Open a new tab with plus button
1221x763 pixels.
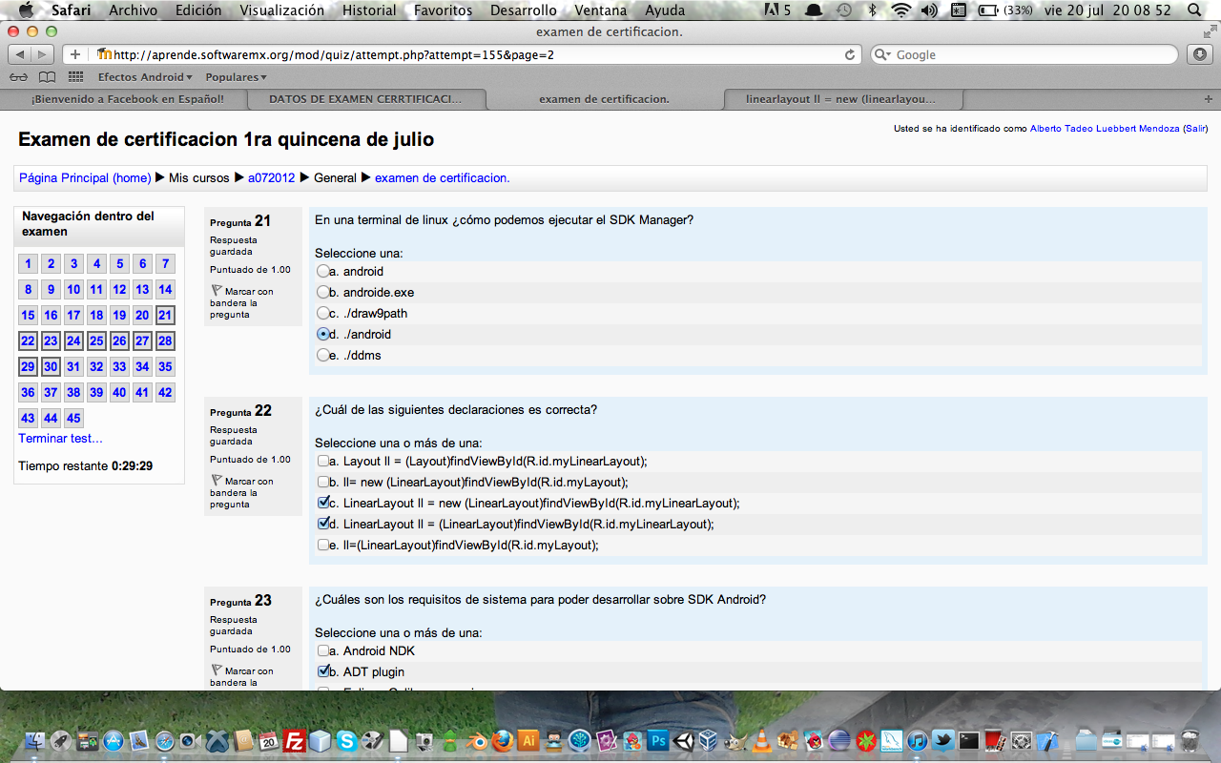1209,98
